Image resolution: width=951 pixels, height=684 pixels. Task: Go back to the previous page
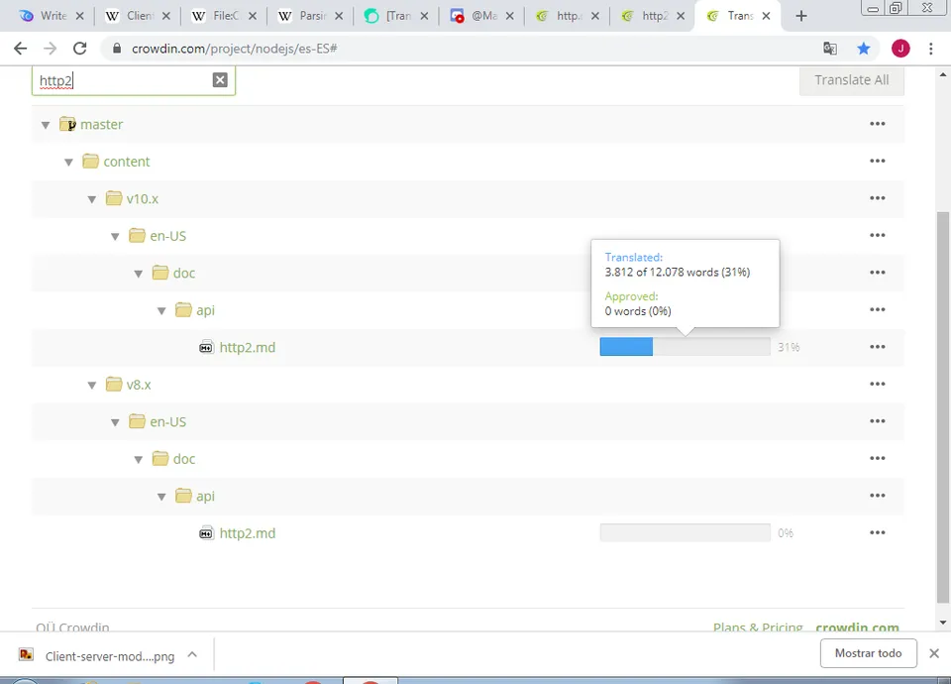(20, 49)
